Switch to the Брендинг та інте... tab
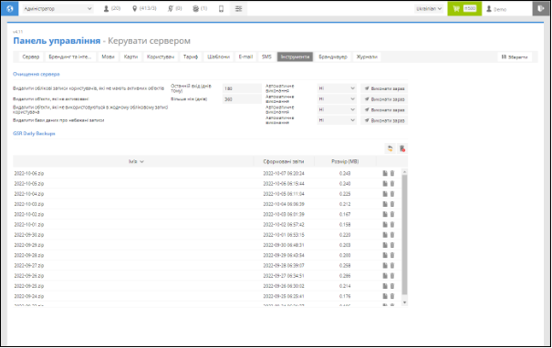This screenshot has height=348, width=552. click(70, 56)
